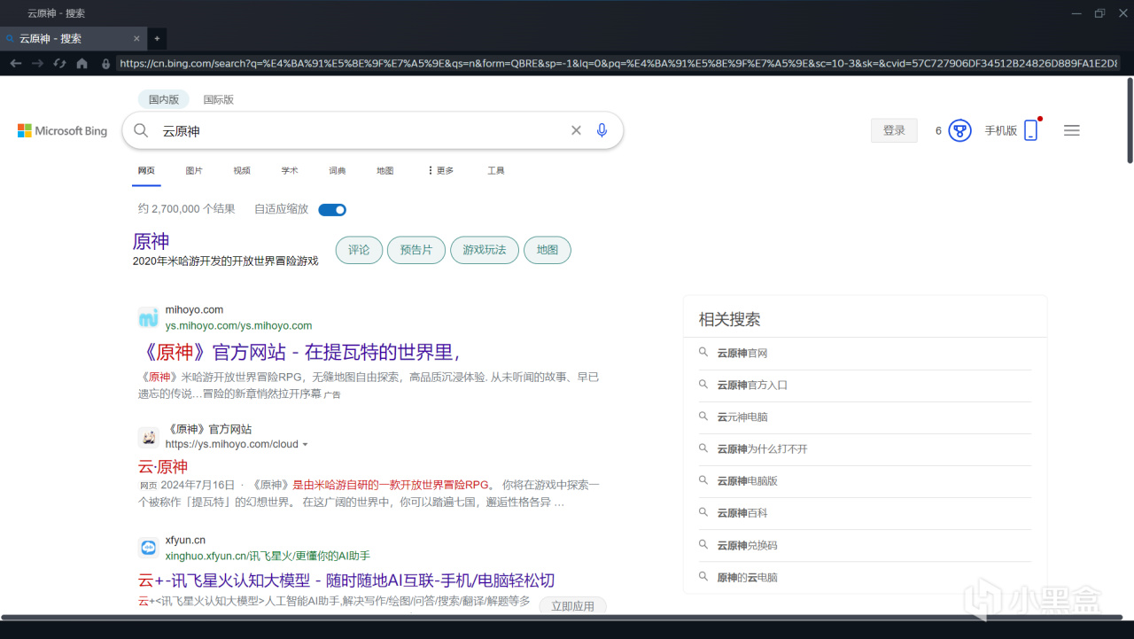Click search icon beside 云原神兑换码
Viewport: 1134px width, 639px height.
703,544
